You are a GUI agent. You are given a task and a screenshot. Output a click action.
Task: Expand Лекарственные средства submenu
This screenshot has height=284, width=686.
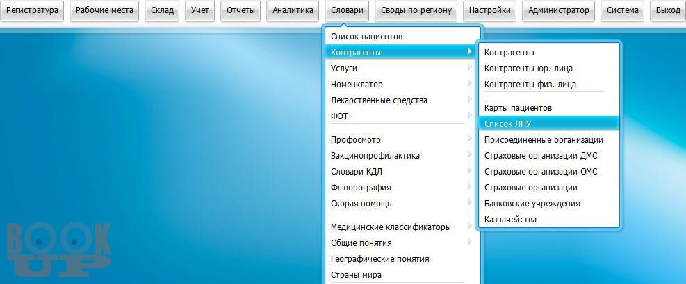point(402,100)
